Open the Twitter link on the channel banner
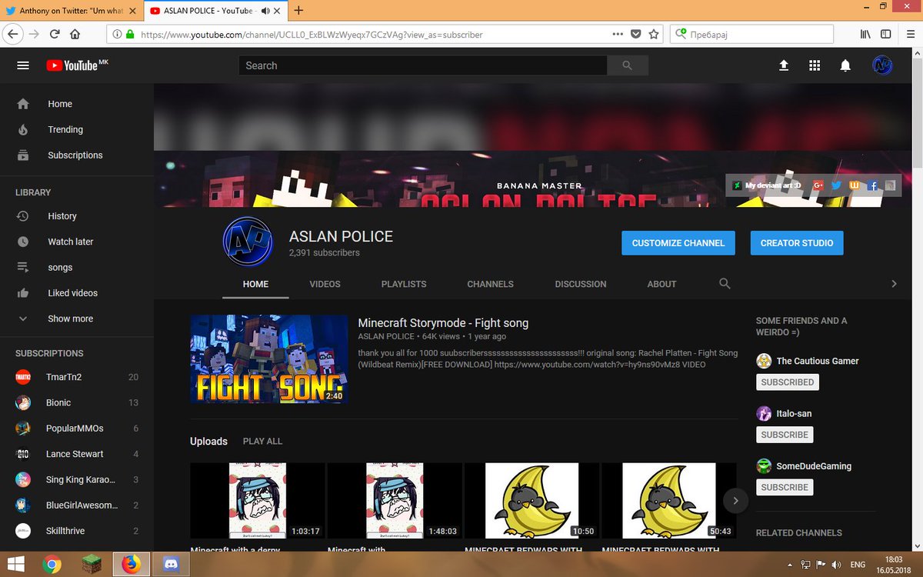 836,185
